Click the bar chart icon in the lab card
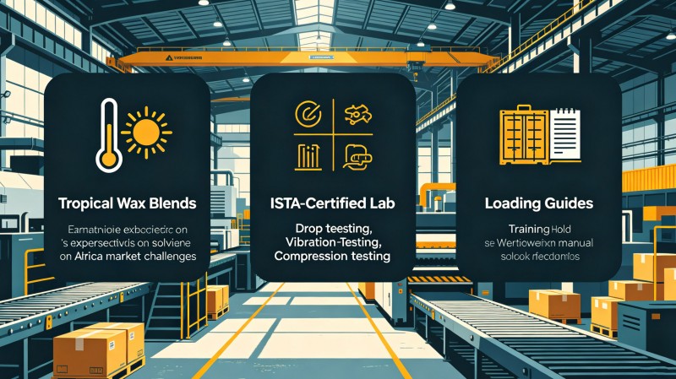676x379 pixels. (308, 157)
